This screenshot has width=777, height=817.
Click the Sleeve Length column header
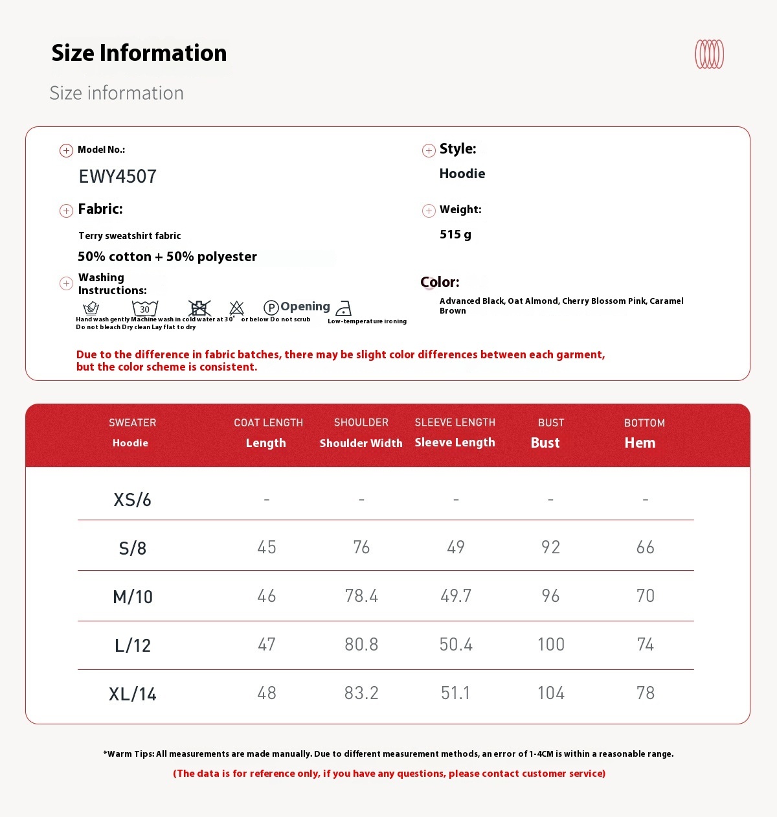click(x=455, y=433)
